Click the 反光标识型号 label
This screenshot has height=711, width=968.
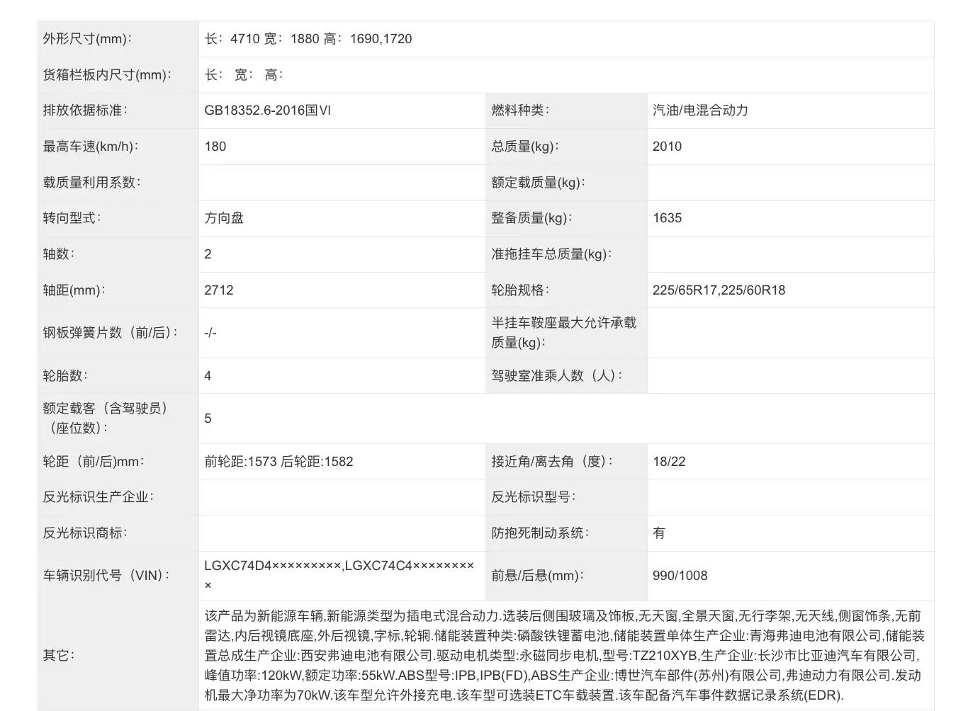click(533, 497)
